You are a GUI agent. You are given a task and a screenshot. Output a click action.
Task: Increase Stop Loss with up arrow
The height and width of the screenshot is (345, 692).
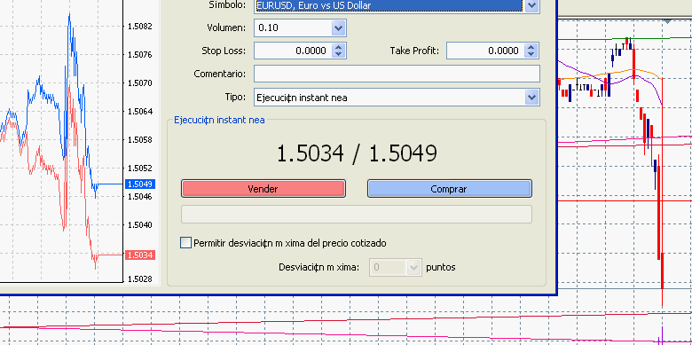point(339,47)
